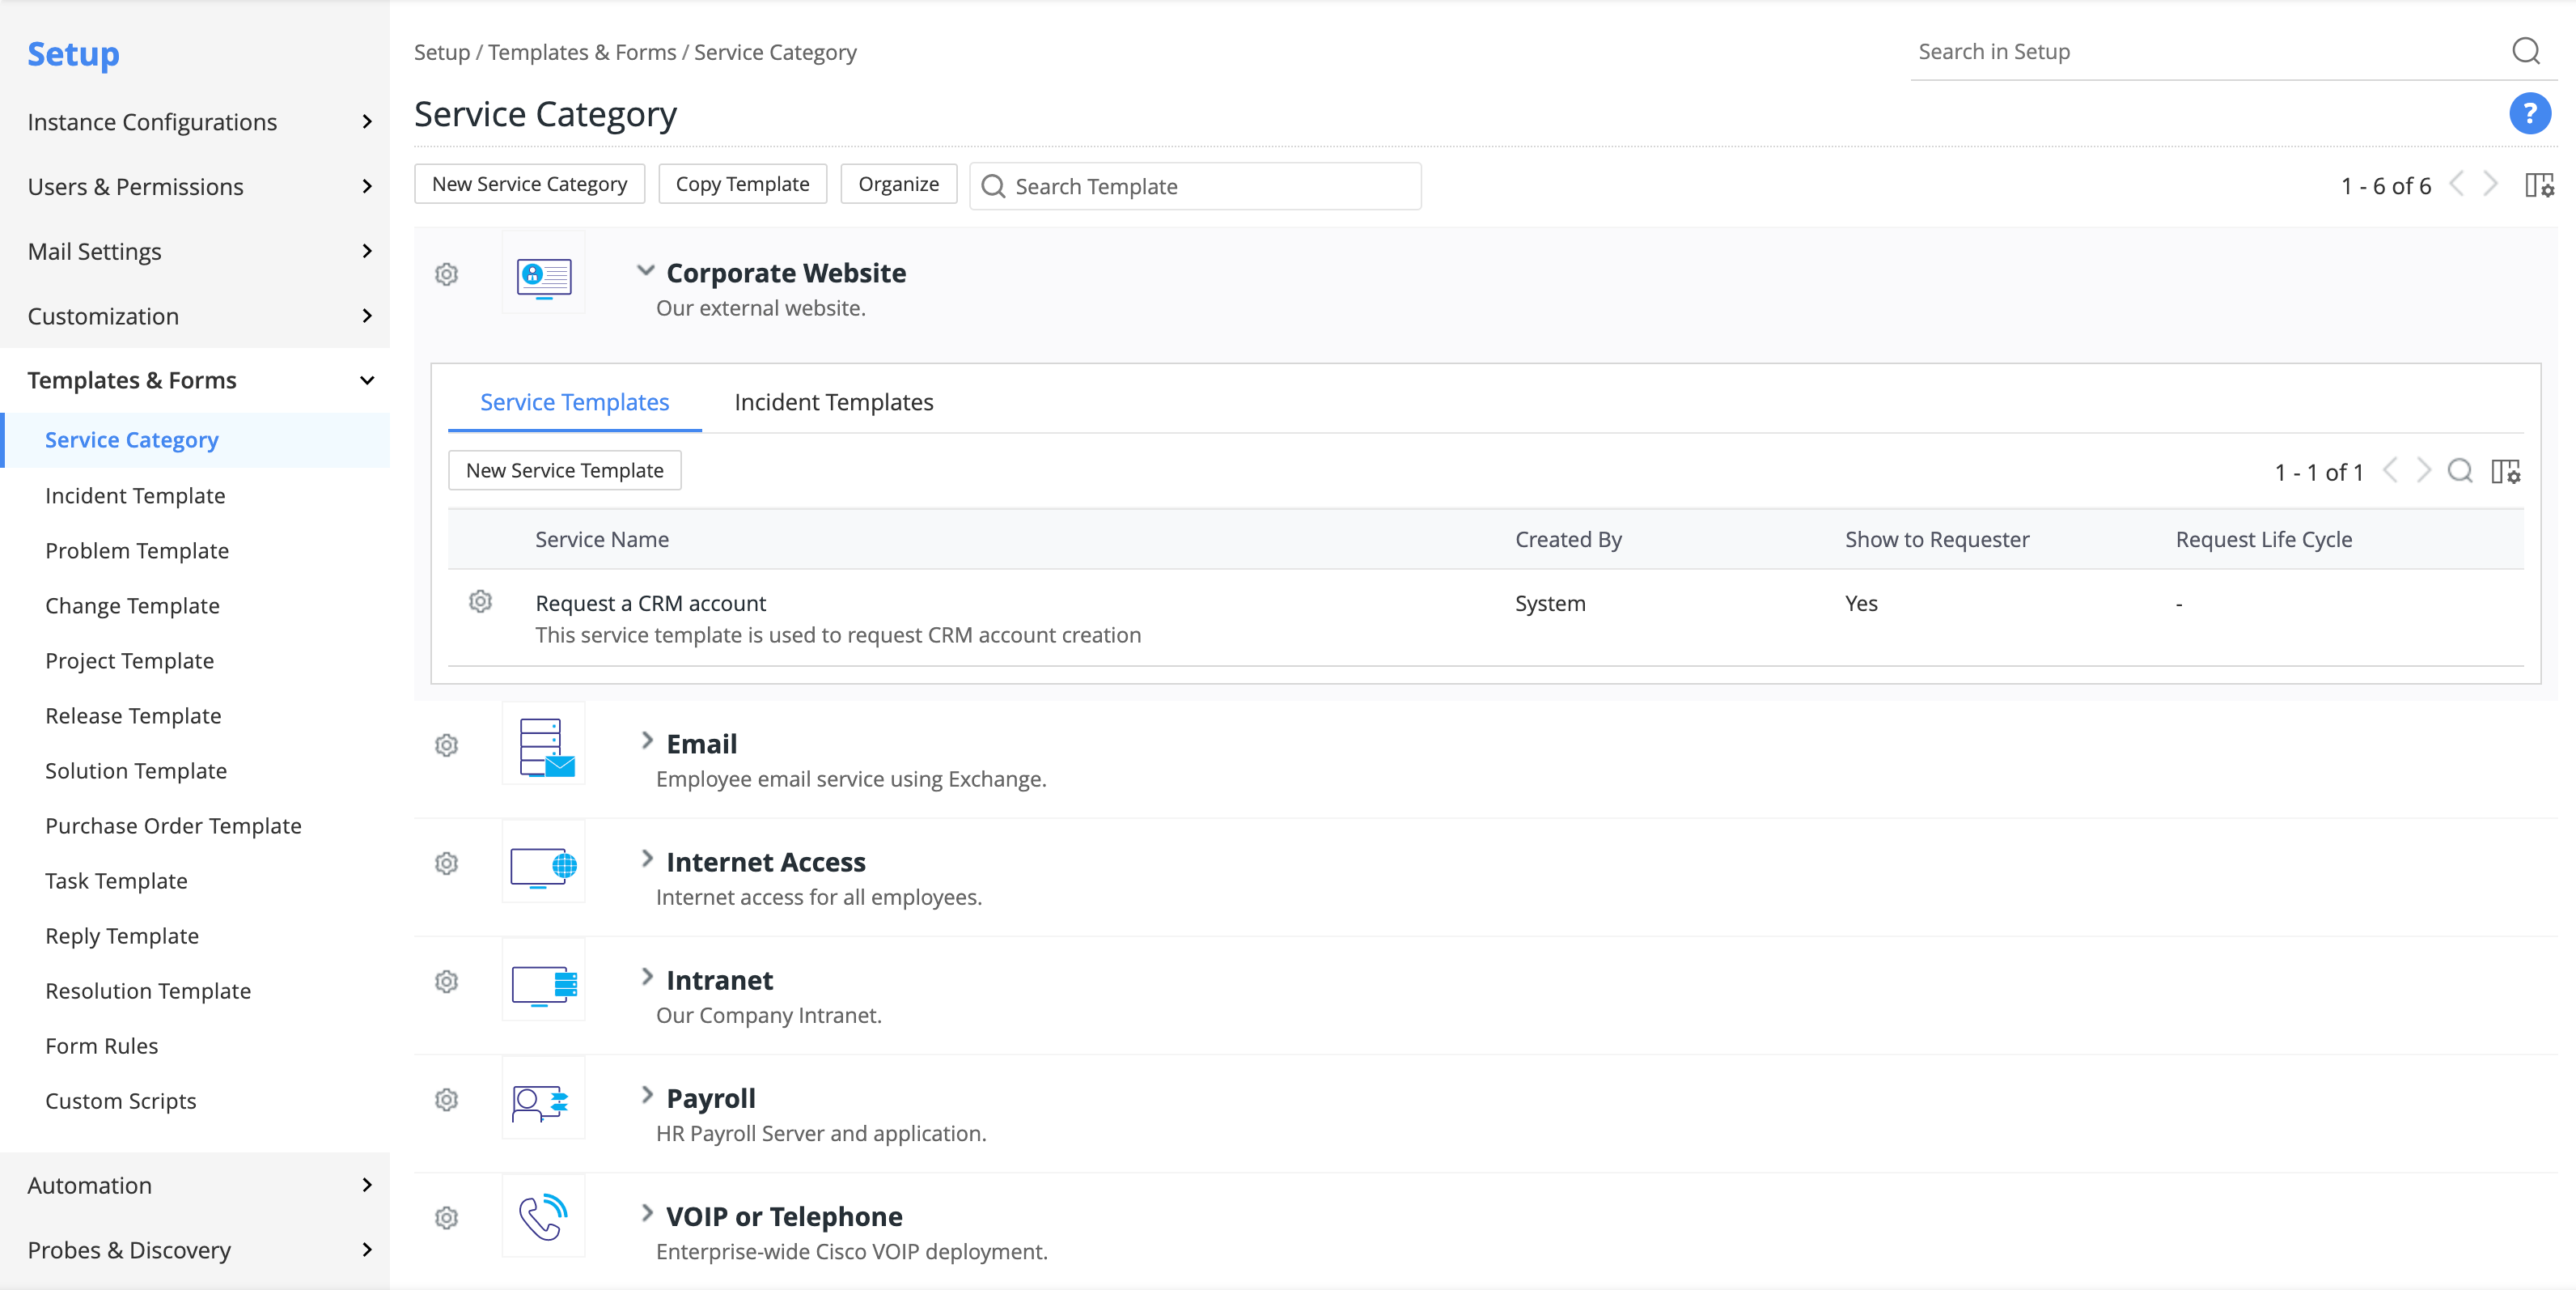Open the blue help question mark icon

point(2529,114)
